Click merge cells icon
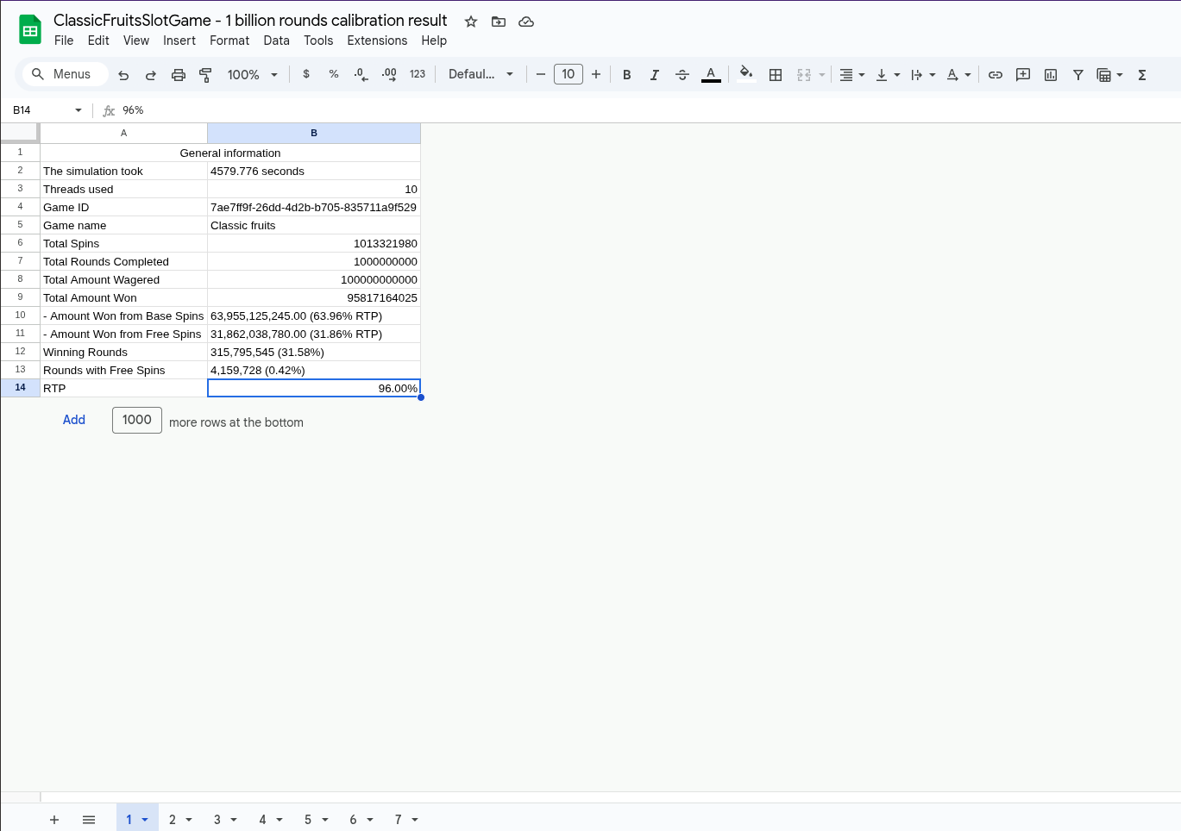The image size is (1181, 831). pos(804,75)
